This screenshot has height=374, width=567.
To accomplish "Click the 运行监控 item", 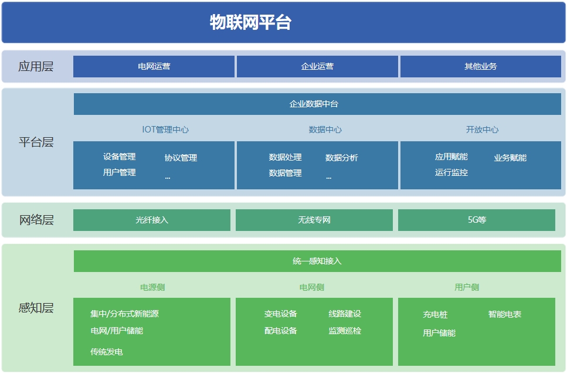I will tap(451, 172).
